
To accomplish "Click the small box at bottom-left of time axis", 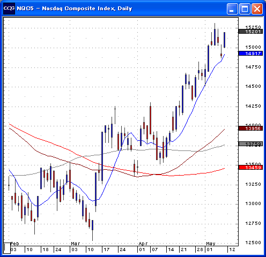I will pyautogui.click(x=7, y=248).
